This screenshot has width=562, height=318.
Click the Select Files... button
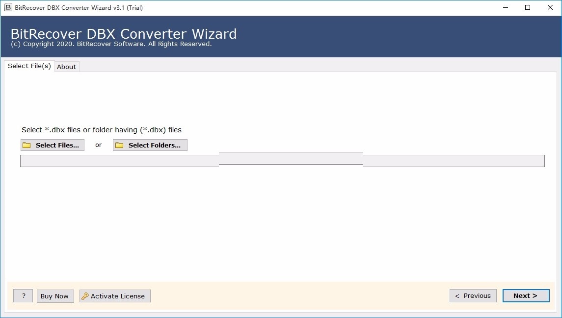point(53,145)
